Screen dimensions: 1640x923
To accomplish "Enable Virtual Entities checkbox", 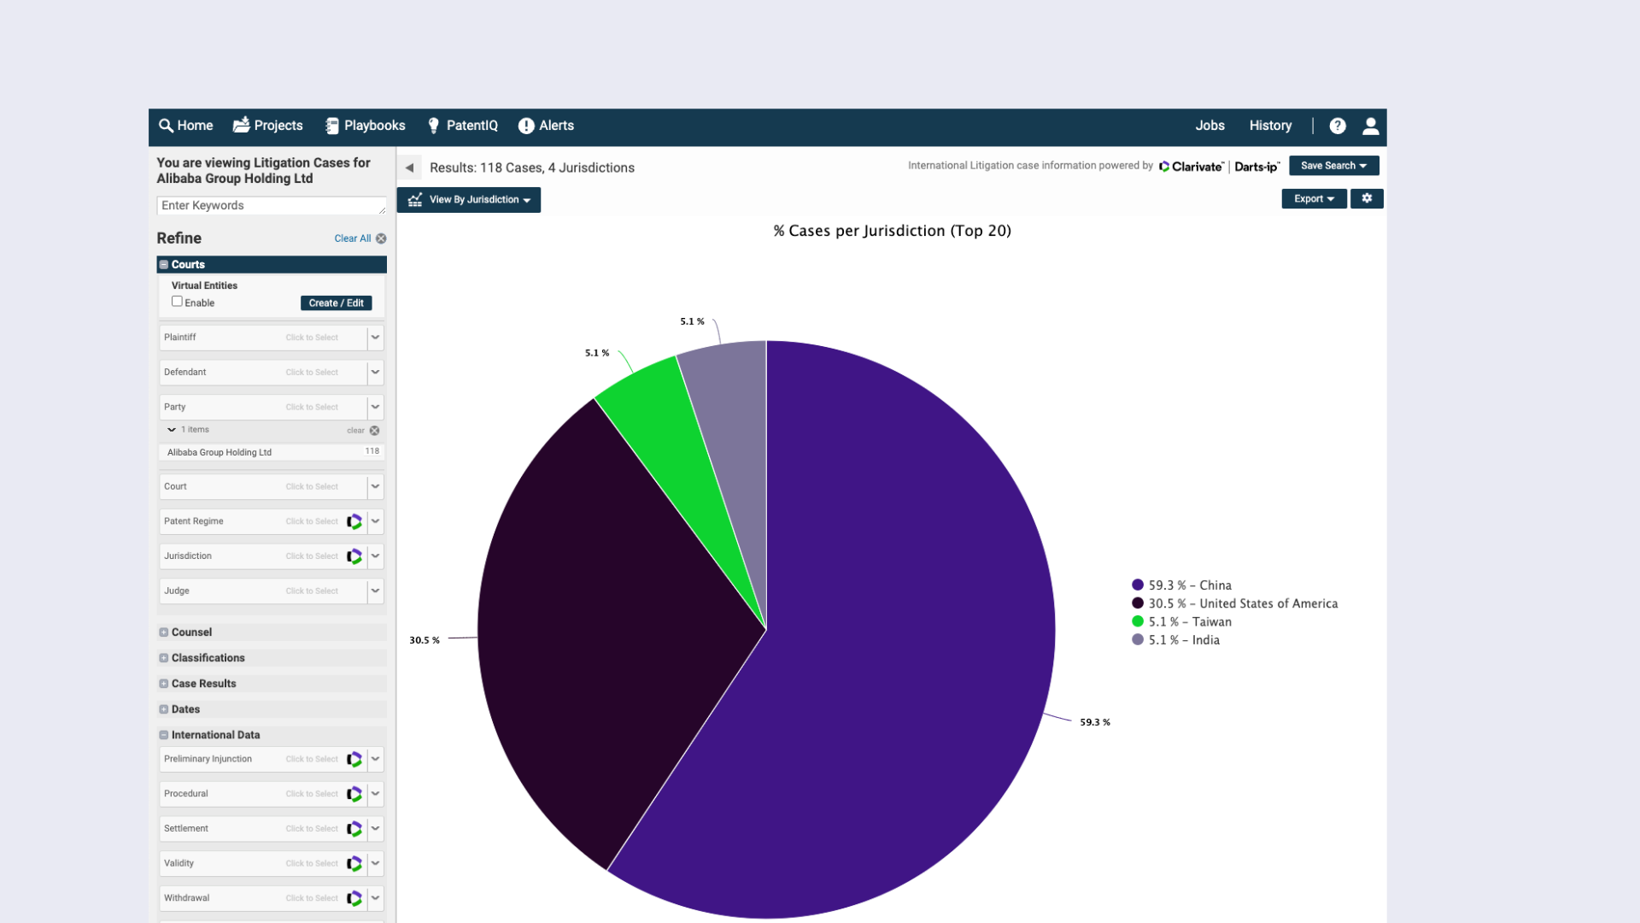I will pyautogui.click(x=177, y=302).
